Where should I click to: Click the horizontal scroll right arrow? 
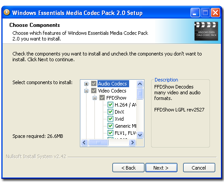click(x=132, y=142)
